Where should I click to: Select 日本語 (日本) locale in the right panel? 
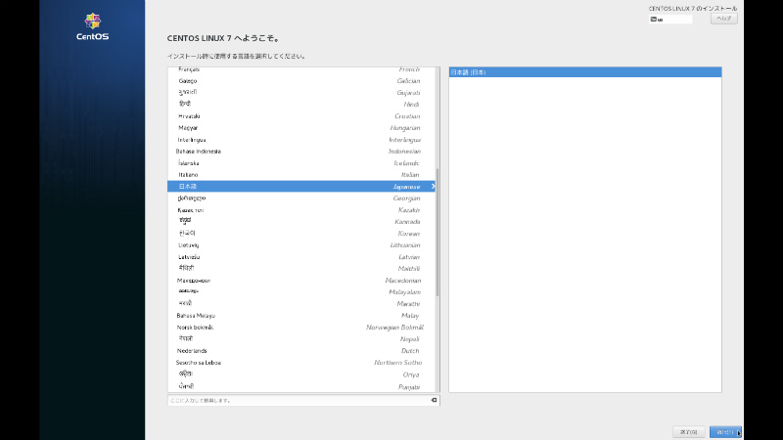[584, 72]
